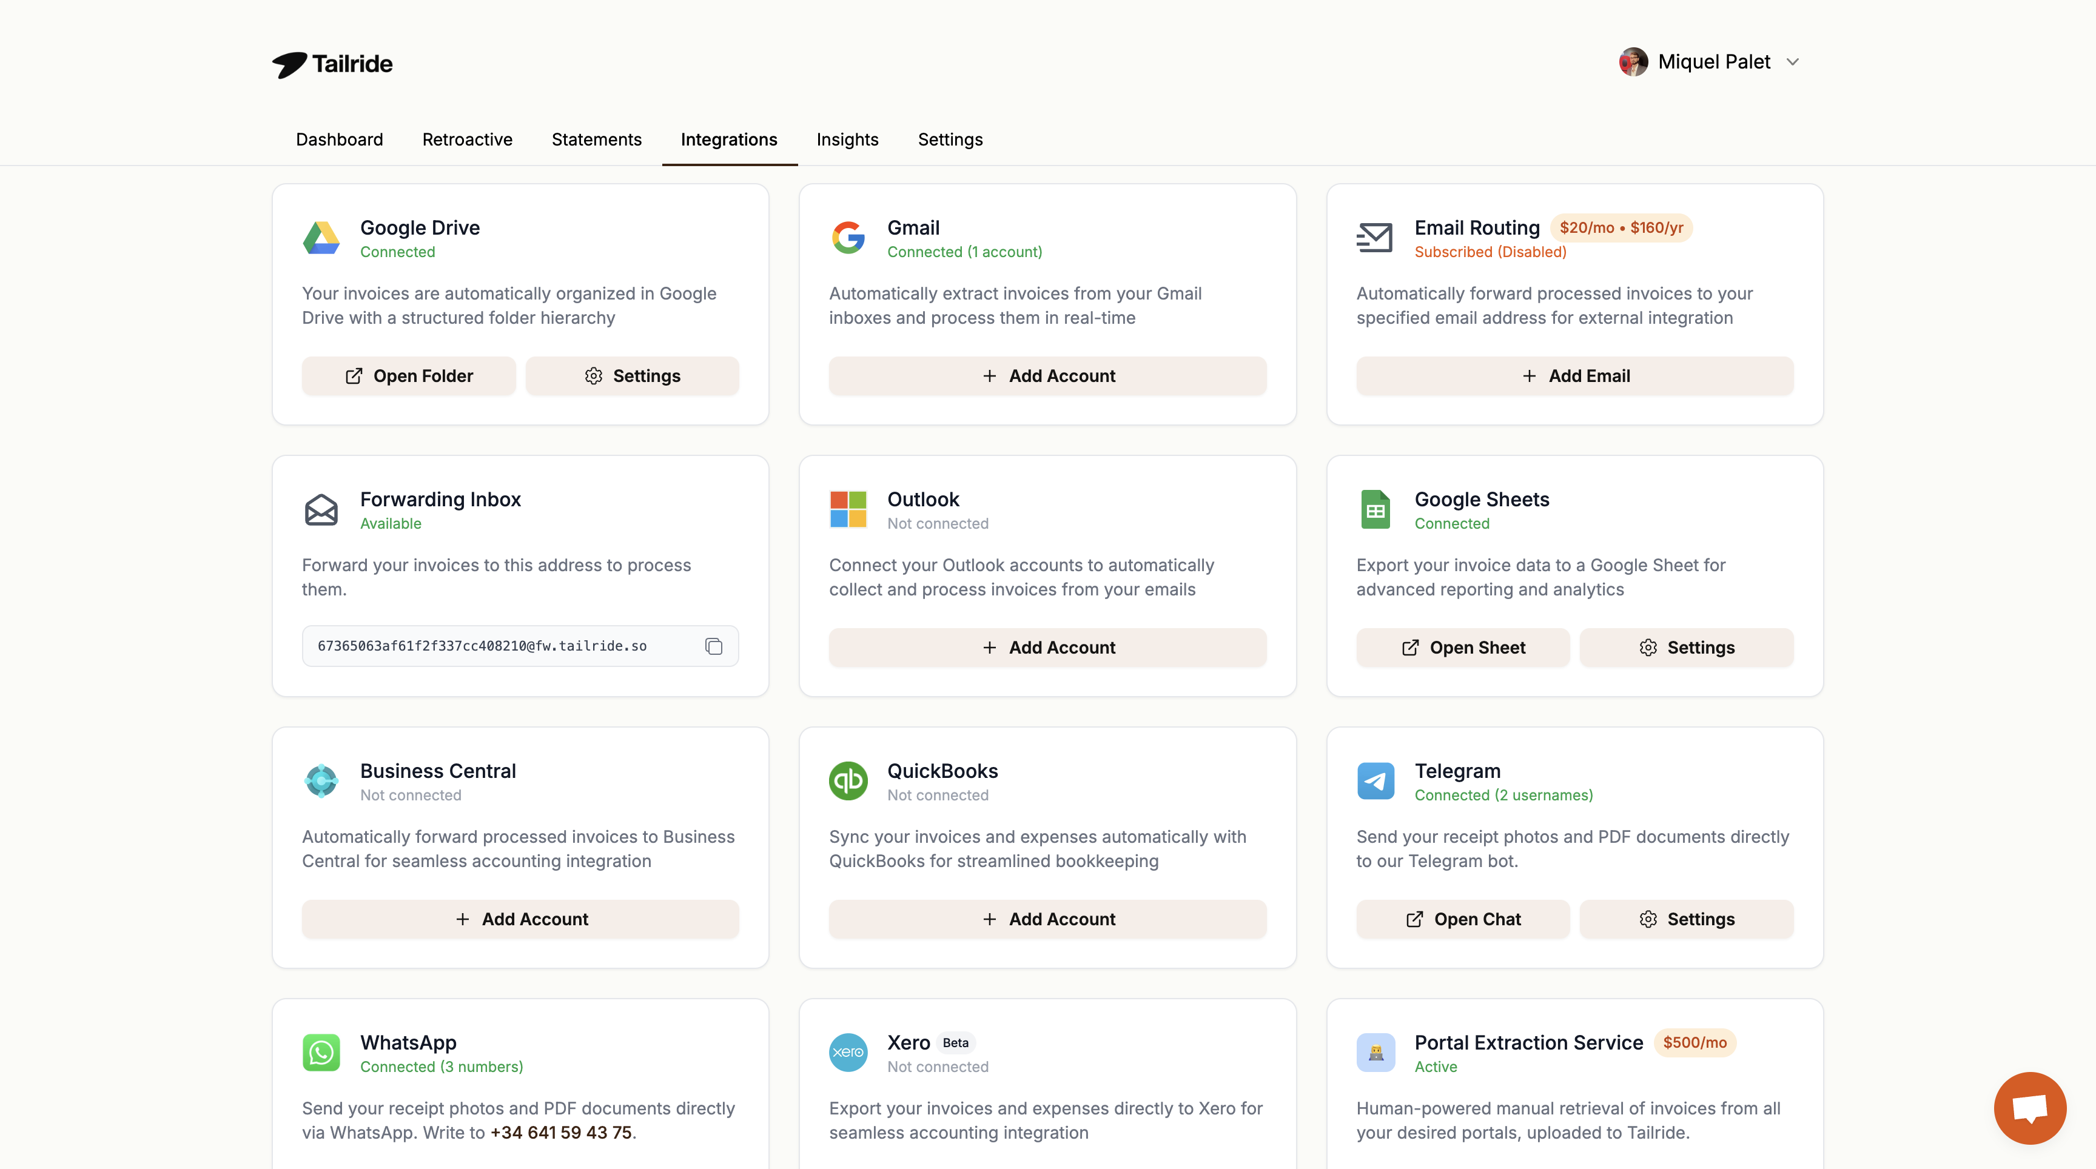This screenshot has width=2096, height=1169.
Task: Click the Miquel Palet profile avatar
Action: 1632,61
